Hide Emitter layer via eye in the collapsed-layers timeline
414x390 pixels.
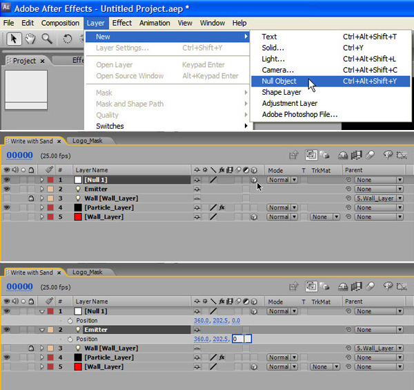click(x=7, y=189)
